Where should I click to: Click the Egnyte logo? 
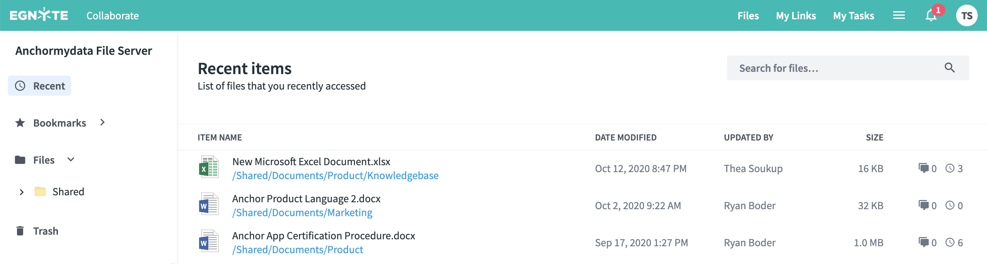point(39,15)
